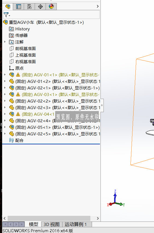154x233 pixels.
Task: Select the History tree item label
Action: coord(23,29)
